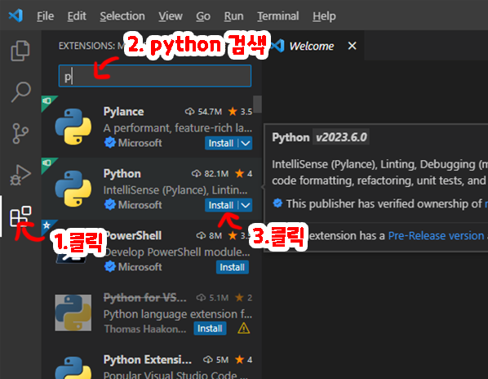Click PowerShell verified Microsoft badge
488x379 pixels.
tap(110, 266)
